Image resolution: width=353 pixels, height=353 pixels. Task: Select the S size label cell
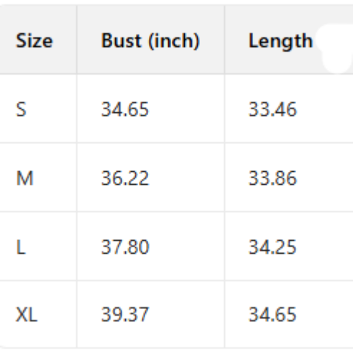pos(21,109)
